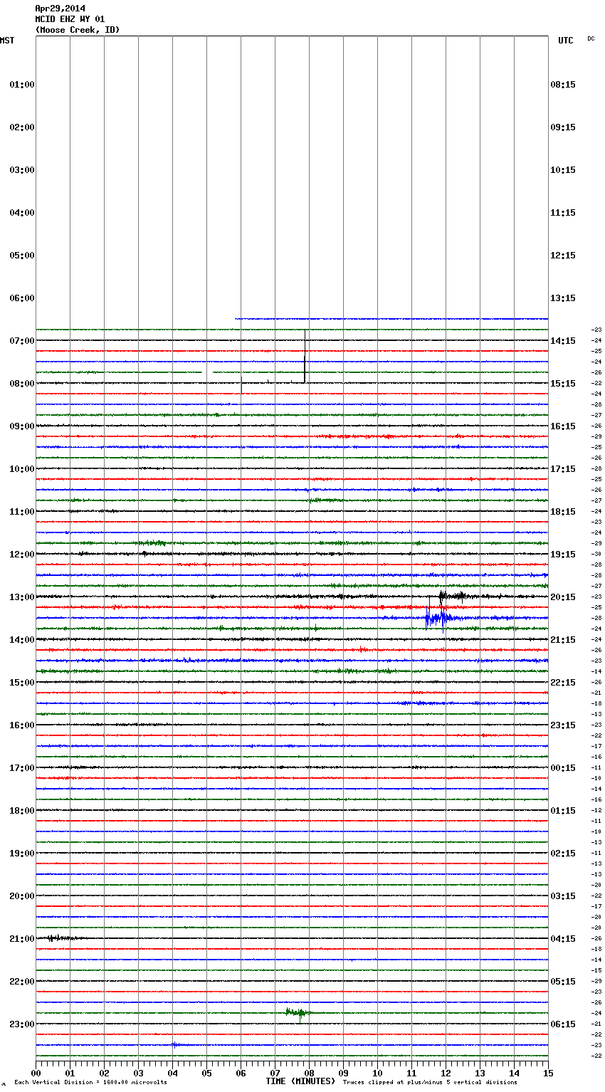Click the 06:15 UTC time label
The height and width of the screenshot is (1092, 605).
pyautogui.click(x=563, y=1024)
